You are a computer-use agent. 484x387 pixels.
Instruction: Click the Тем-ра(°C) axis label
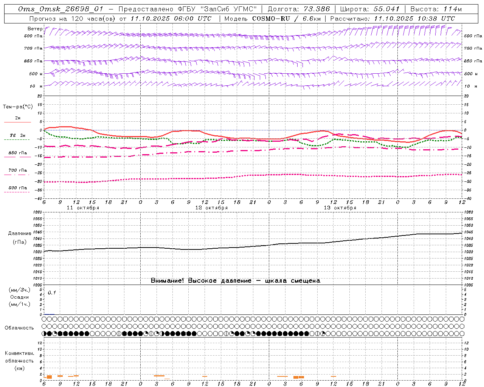(18, 107)
